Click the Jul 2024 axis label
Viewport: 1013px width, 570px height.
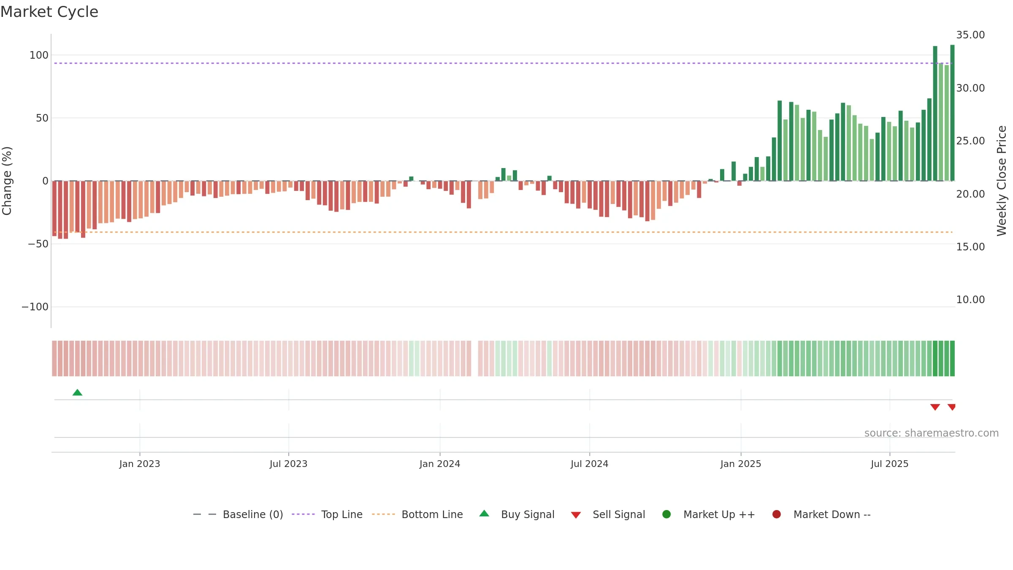click(x=590, y=464)
